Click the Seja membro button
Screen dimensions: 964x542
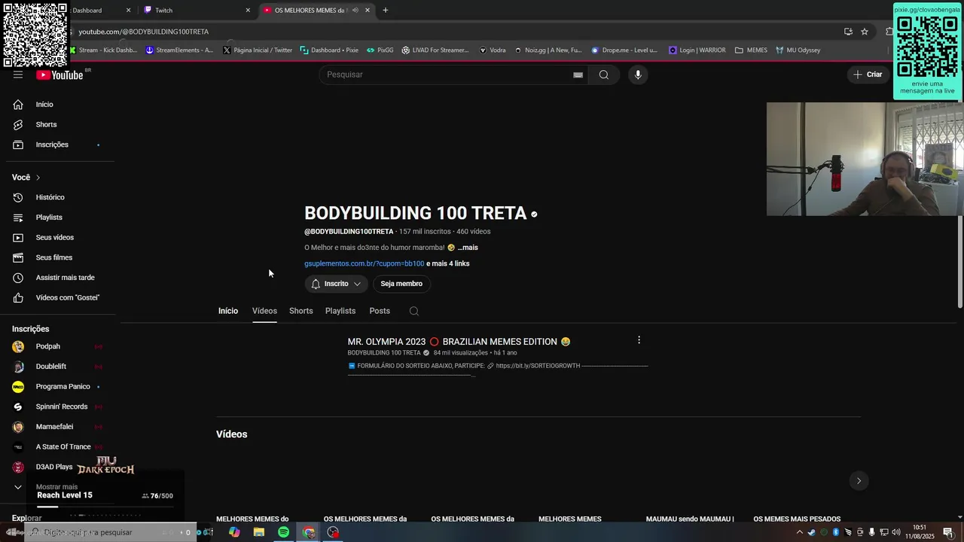[x=401, y=284]
